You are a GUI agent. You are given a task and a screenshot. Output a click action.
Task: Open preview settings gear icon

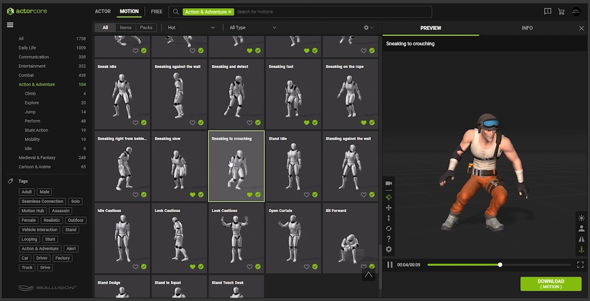[x=389, y=249]
